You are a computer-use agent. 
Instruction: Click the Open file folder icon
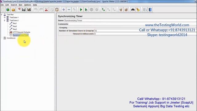(13, 10)
